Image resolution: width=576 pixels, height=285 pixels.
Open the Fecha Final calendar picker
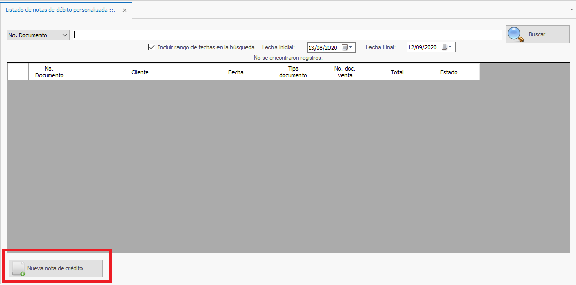click(x=447, y=48)
